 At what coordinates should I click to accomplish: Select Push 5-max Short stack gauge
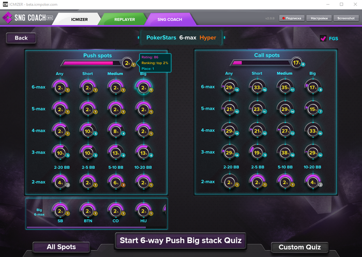pyautogui.click(x=88, y=109)
